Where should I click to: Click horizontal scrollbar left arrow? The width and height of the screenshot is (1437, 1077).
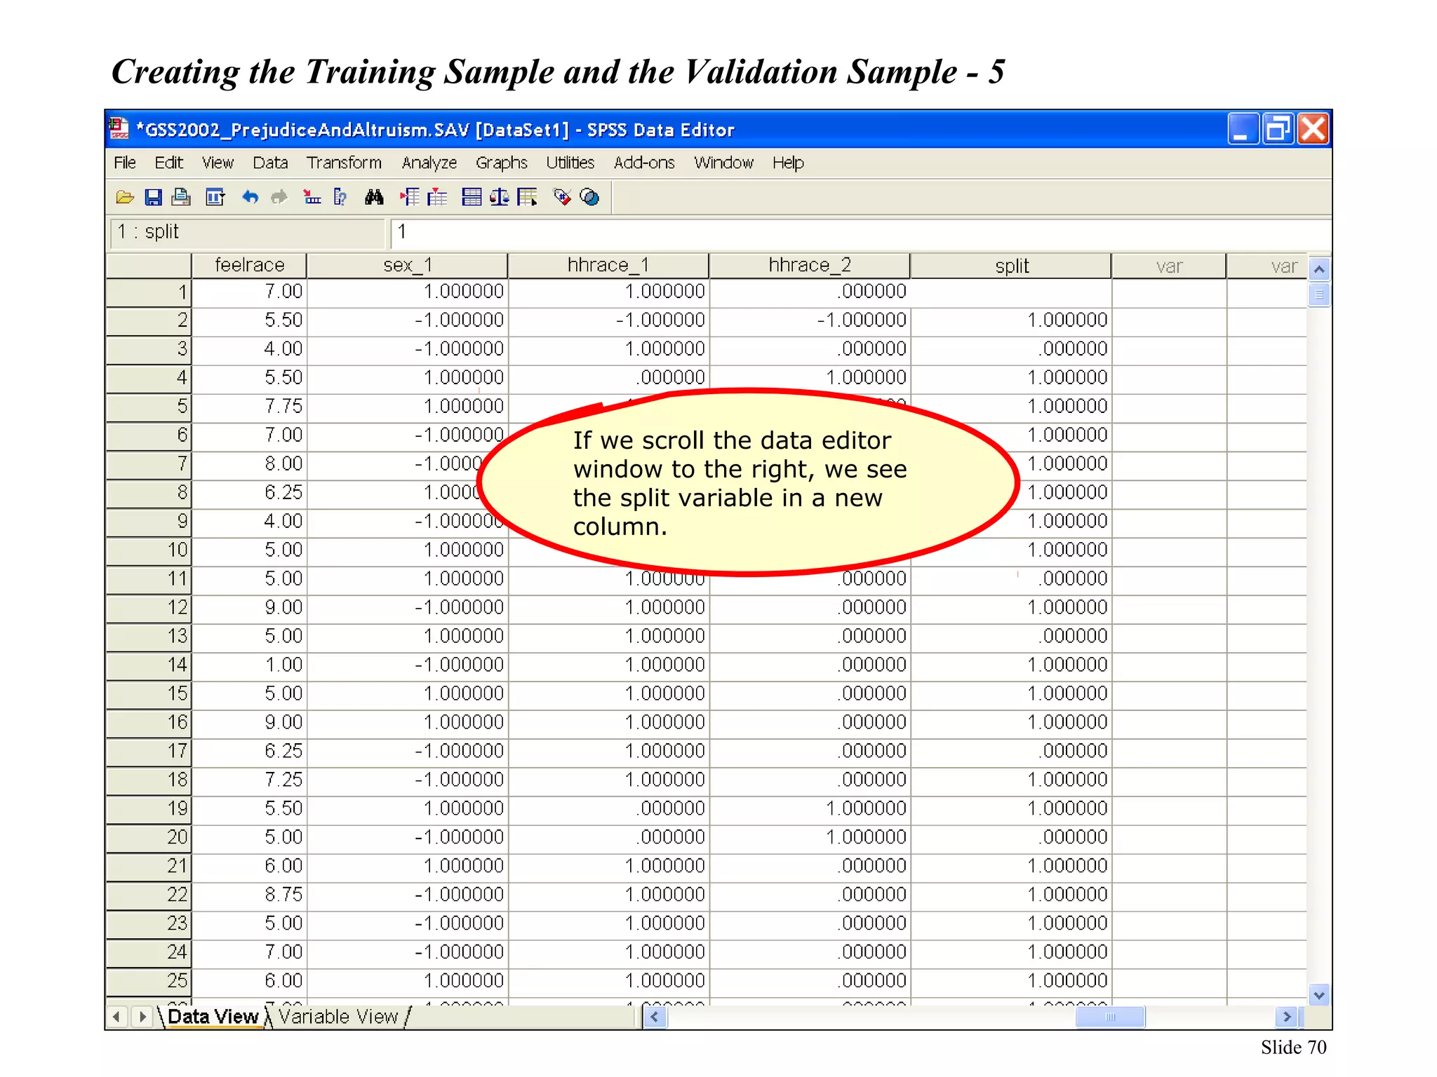(655, 1016)
